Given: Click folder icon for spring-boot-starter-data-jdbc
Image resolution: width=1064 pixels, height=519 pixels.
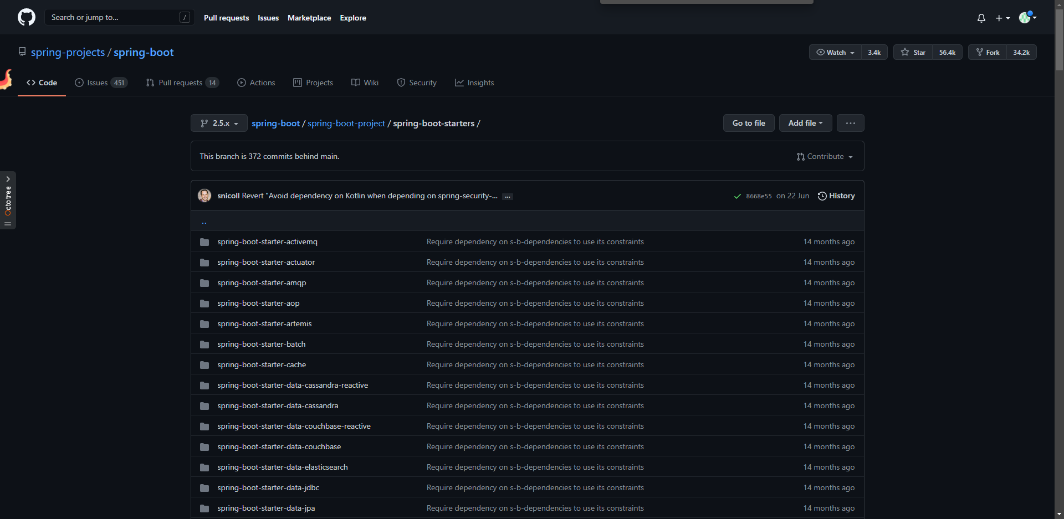Looking at the screenshot, I should click(x=204, y=488).
